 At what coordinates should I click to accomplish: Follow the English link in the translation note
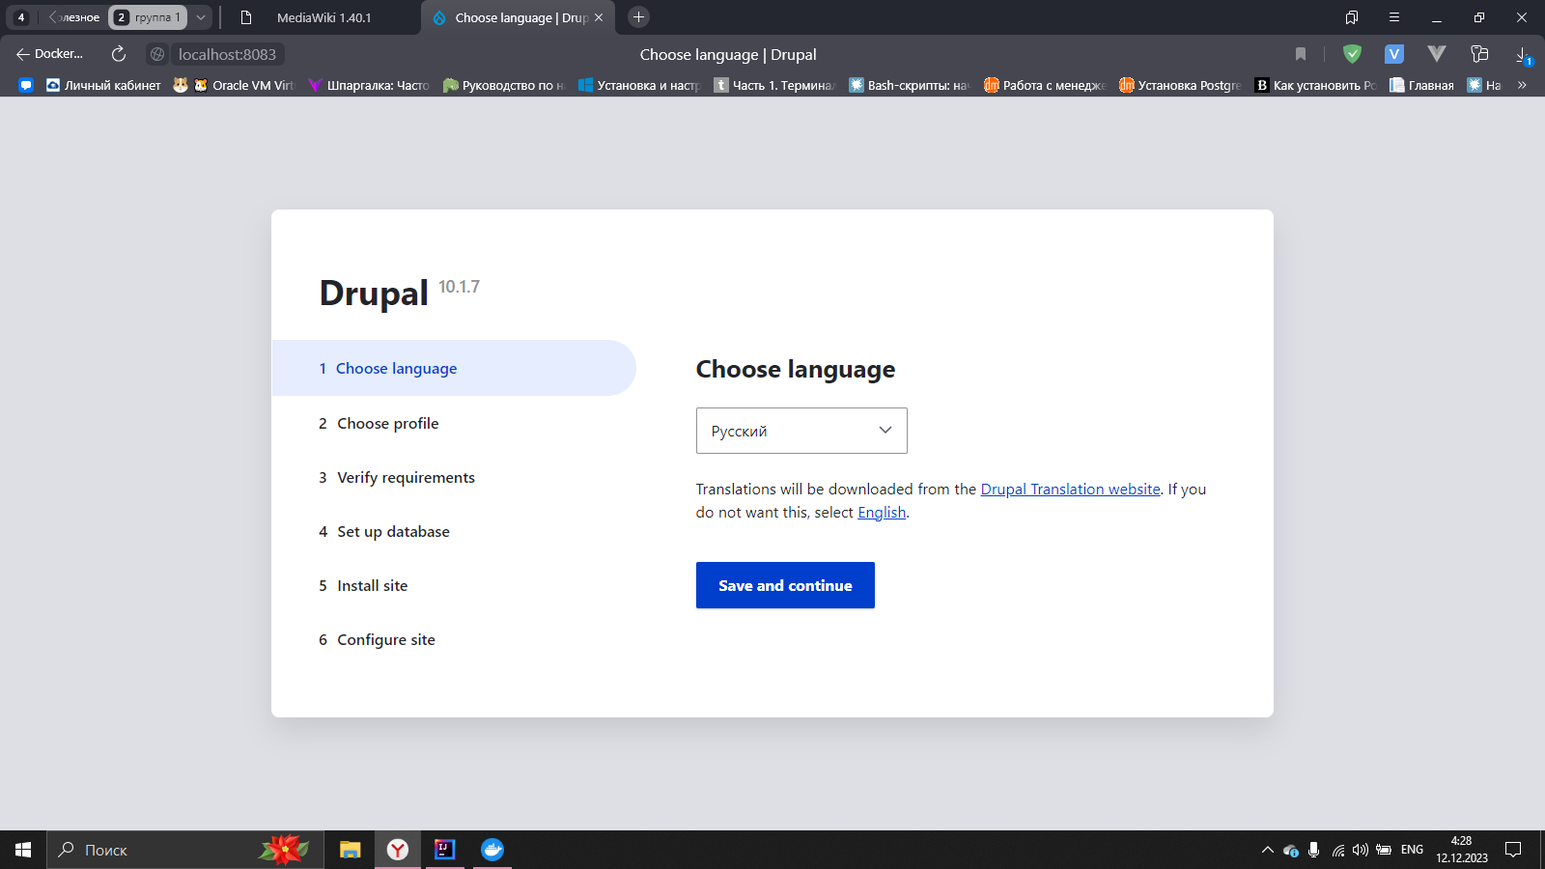pos(882,512)
